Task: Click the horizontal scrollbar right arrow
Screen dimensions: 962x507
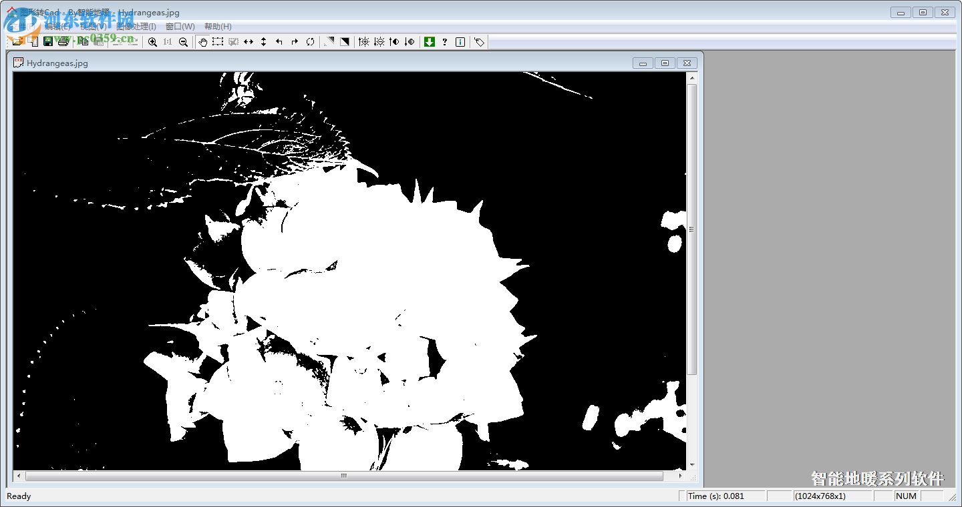Action: tap(681, 476)
